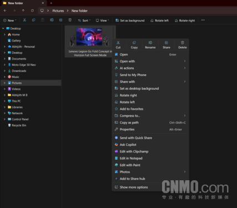Open a new tab with plus button
Viewport: 237px width, 208px height.
51,3
